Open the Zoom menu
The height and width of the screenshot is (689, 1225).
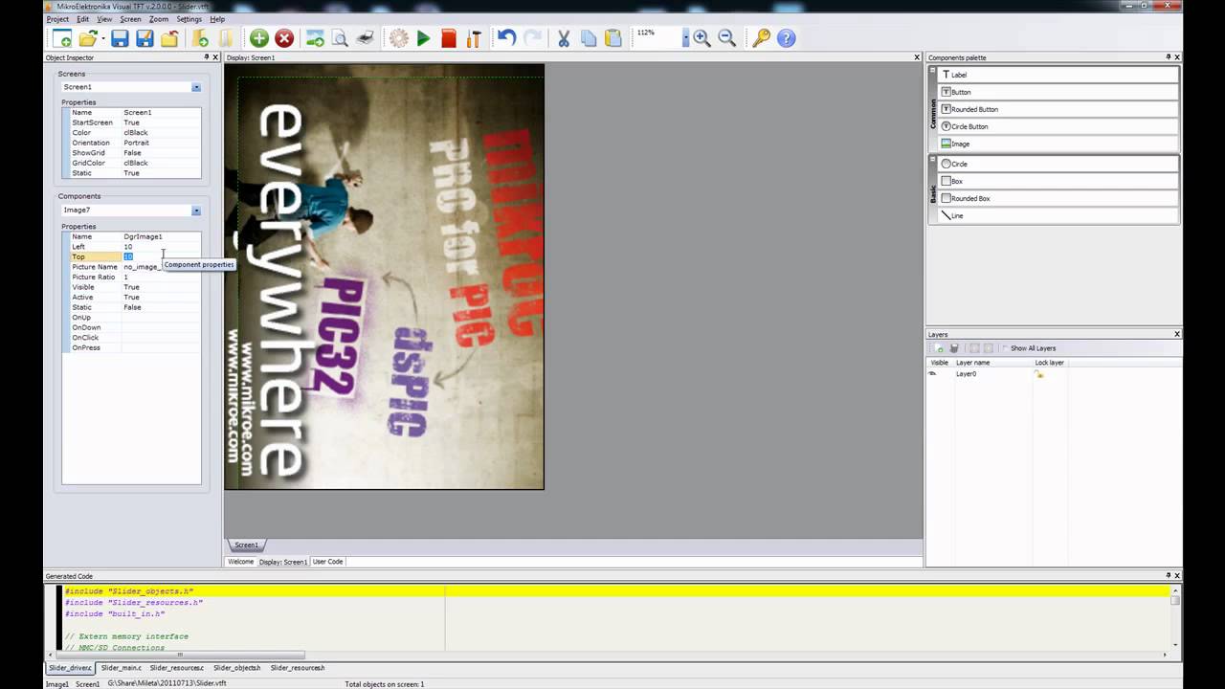click(159, 19)
